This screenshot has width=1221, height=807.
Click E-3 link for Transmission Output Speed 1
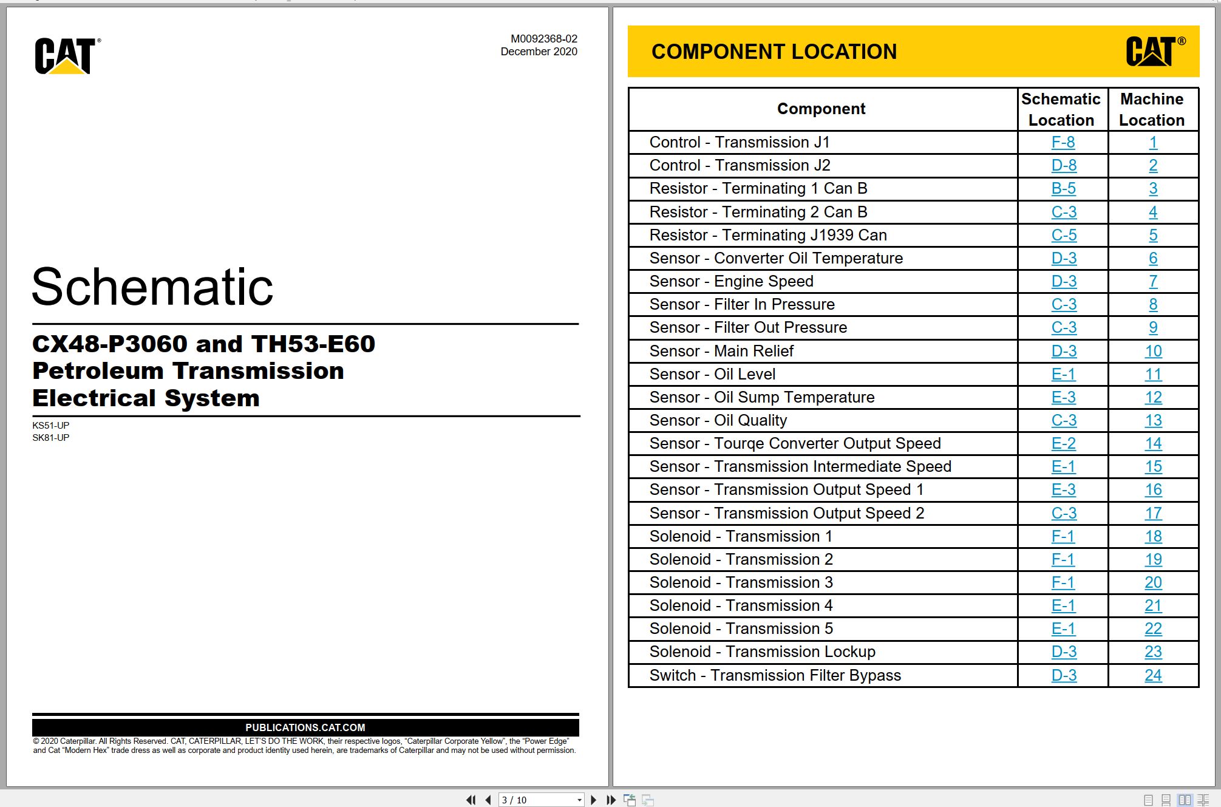pos(1063,489)
